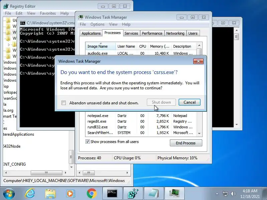
Task: Open Task Manager Options menu
Action: (97, 24)
